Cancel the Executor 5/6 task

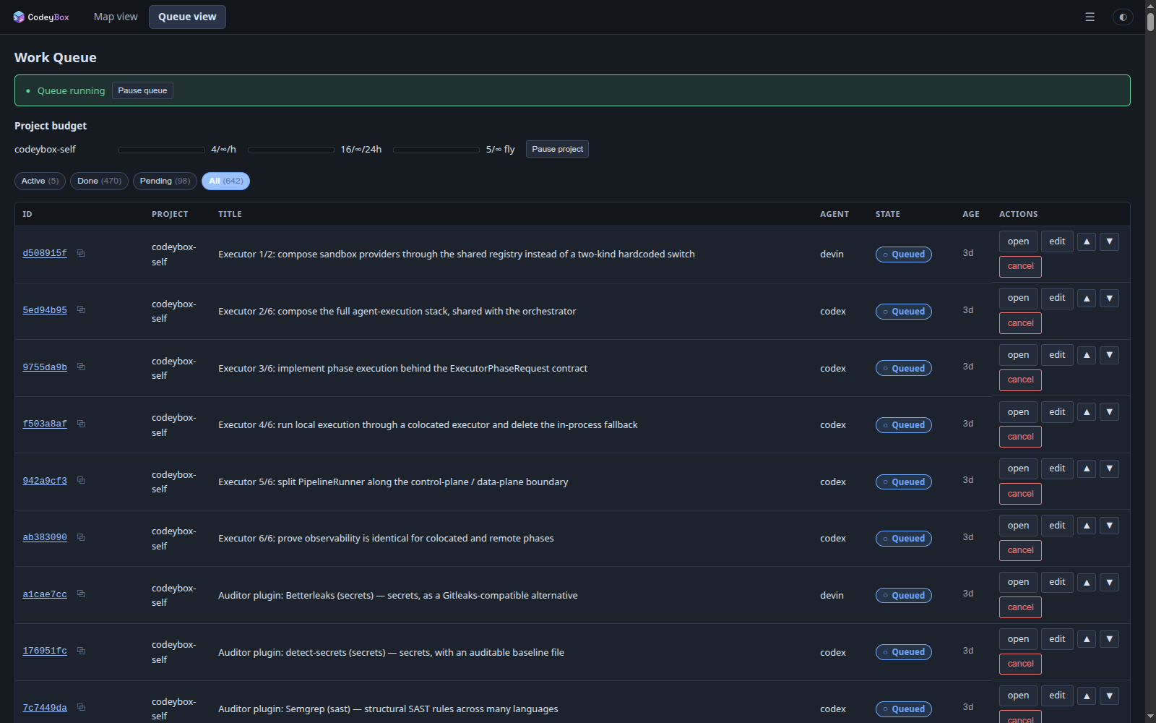[x=1020, y=494]
